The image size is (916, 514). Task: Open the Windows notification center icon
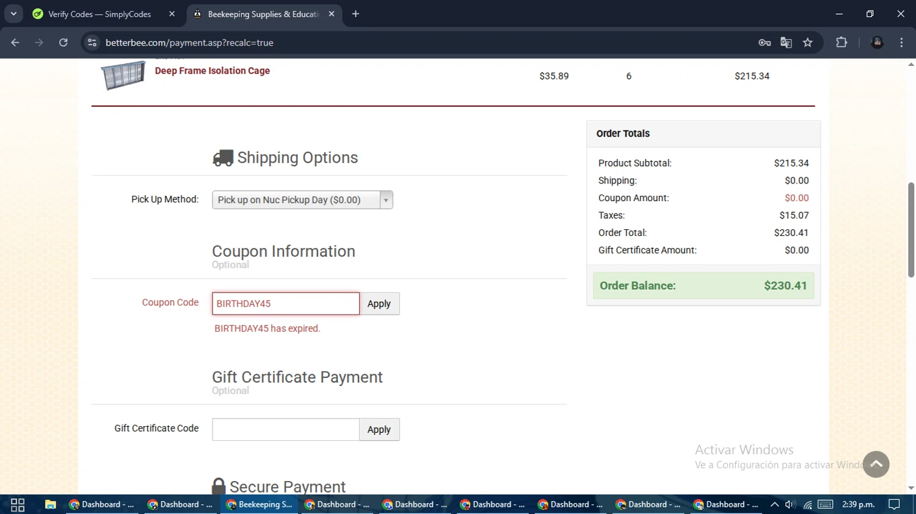[x=895, y=504]
